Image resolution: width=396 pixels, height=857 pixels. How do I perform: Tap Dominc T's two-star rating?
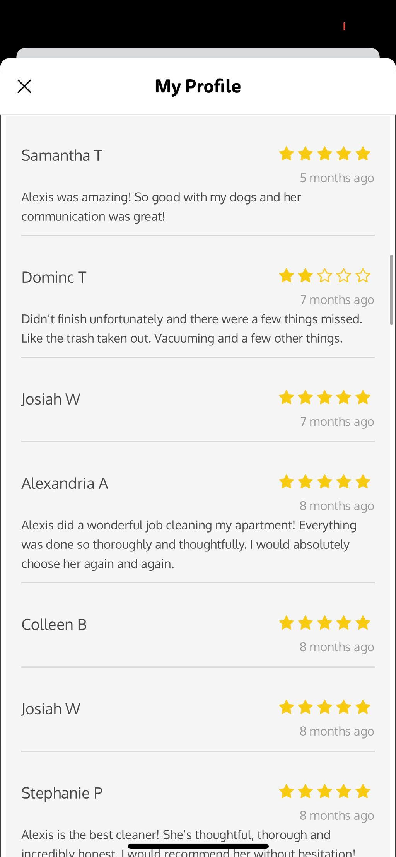[324, 276]
